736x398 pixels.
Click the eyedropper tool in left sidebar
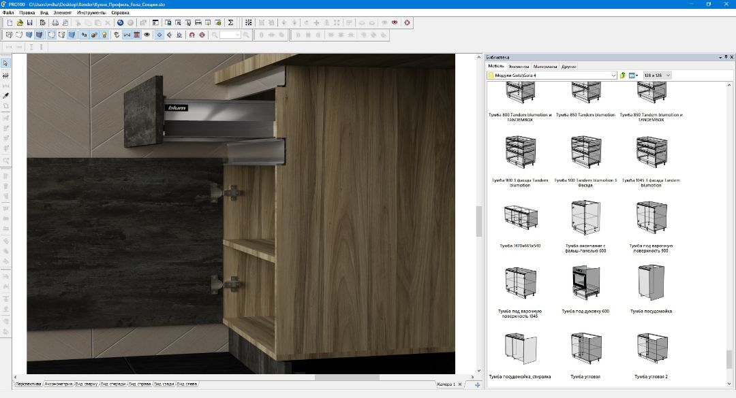click(6, 96)
